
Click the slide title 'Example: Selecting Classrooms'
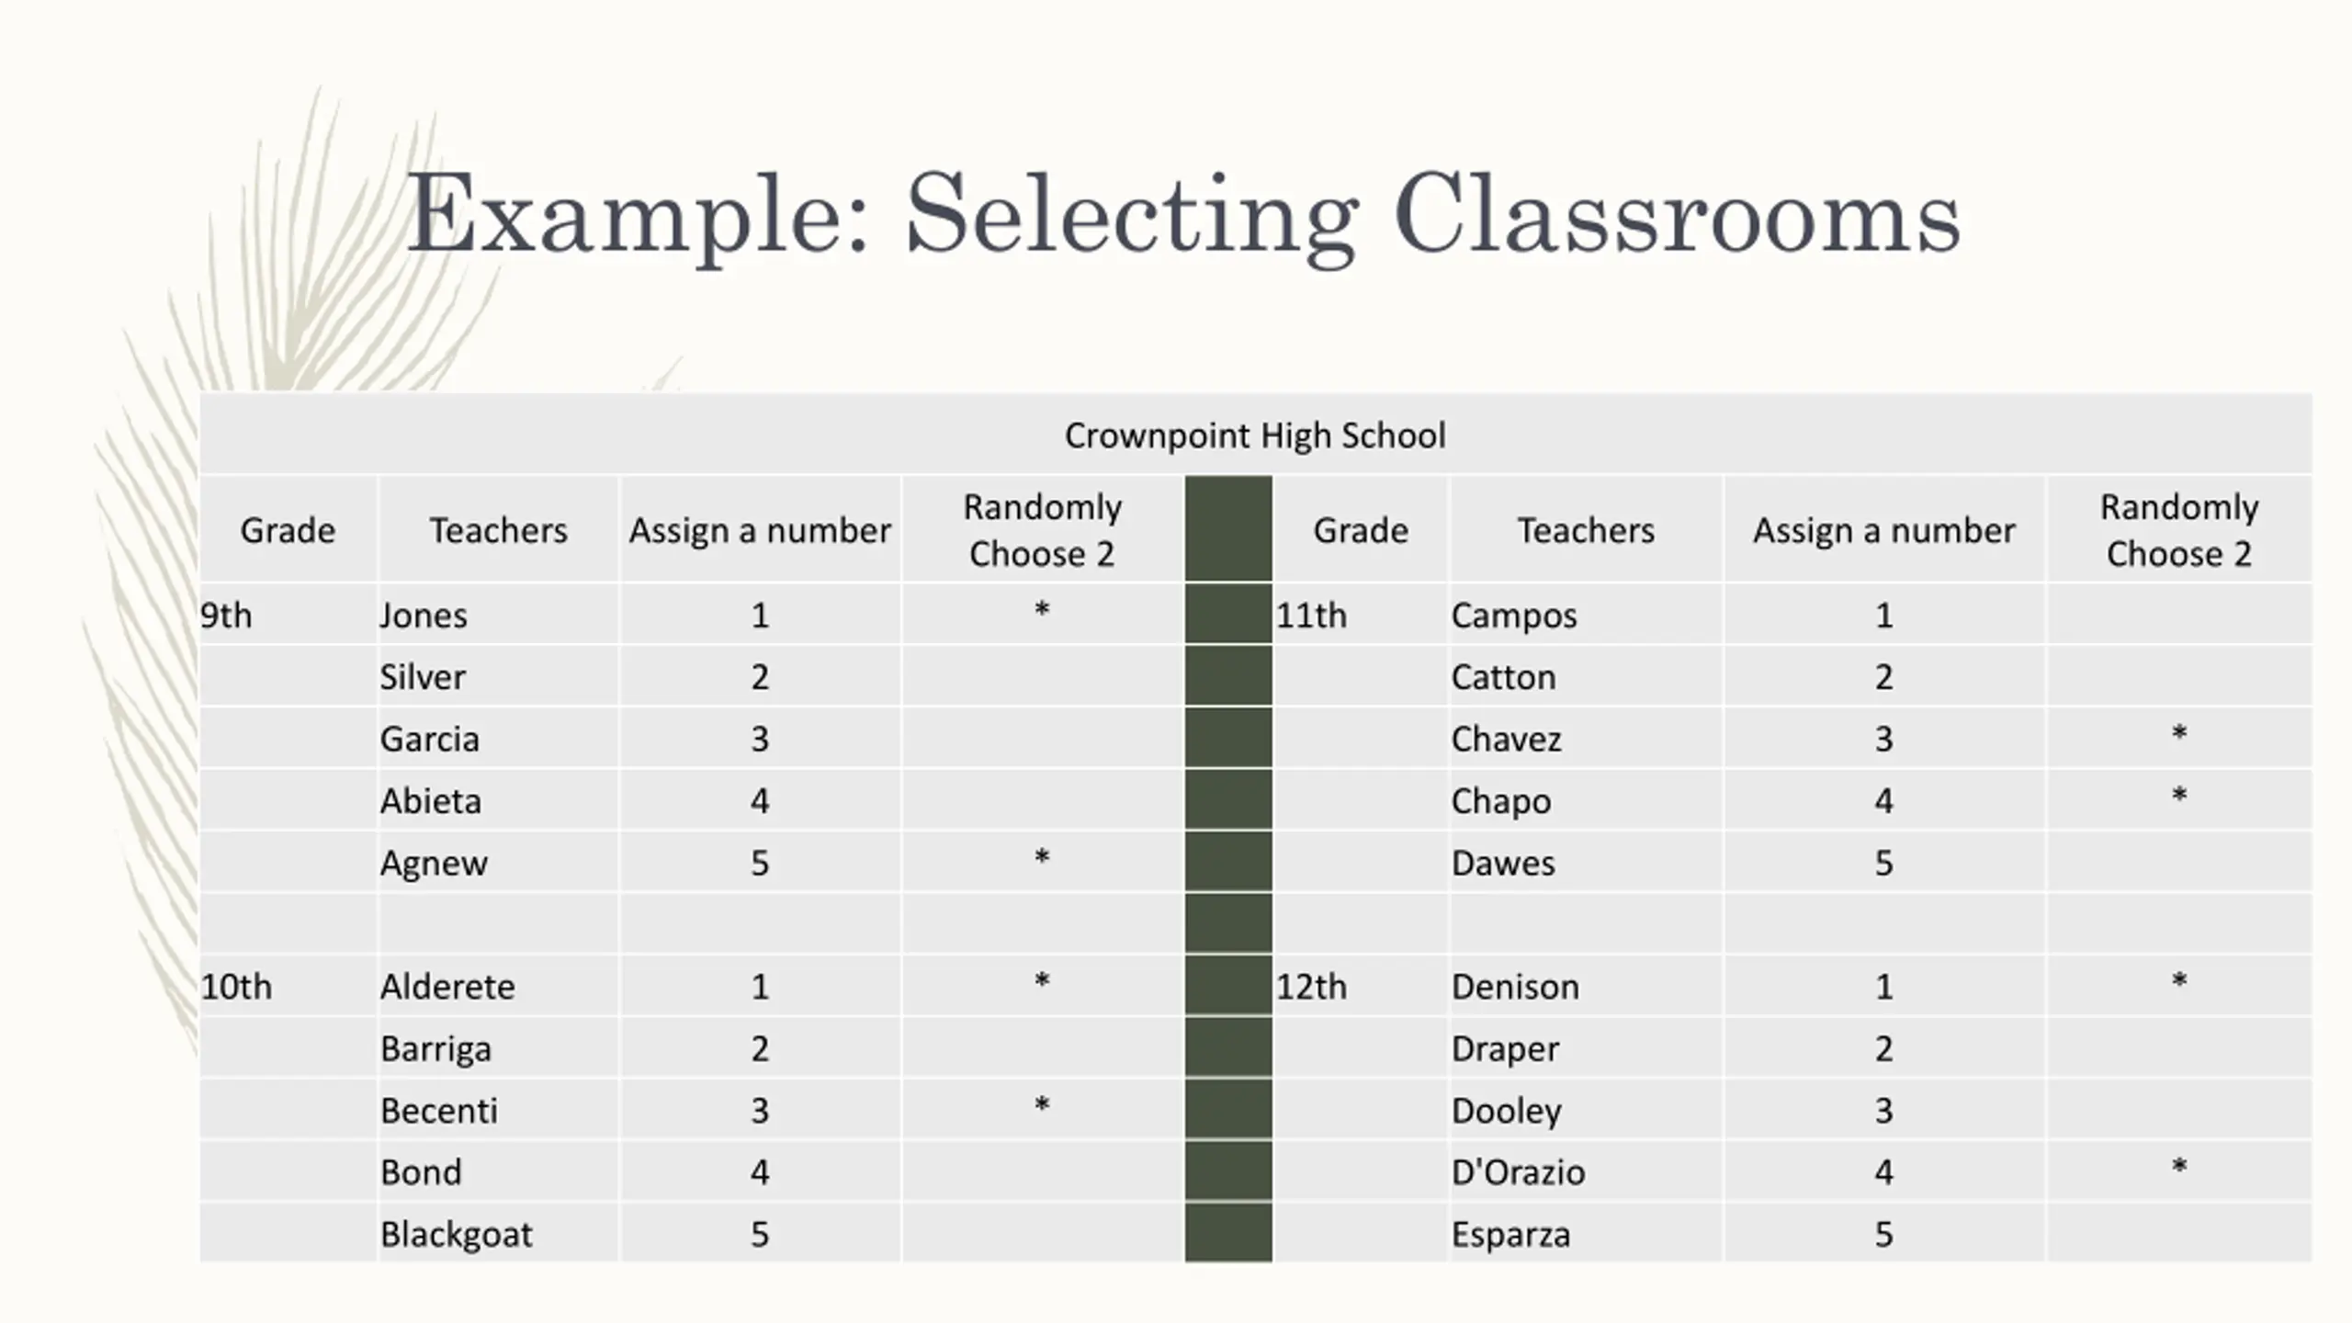1183,215
